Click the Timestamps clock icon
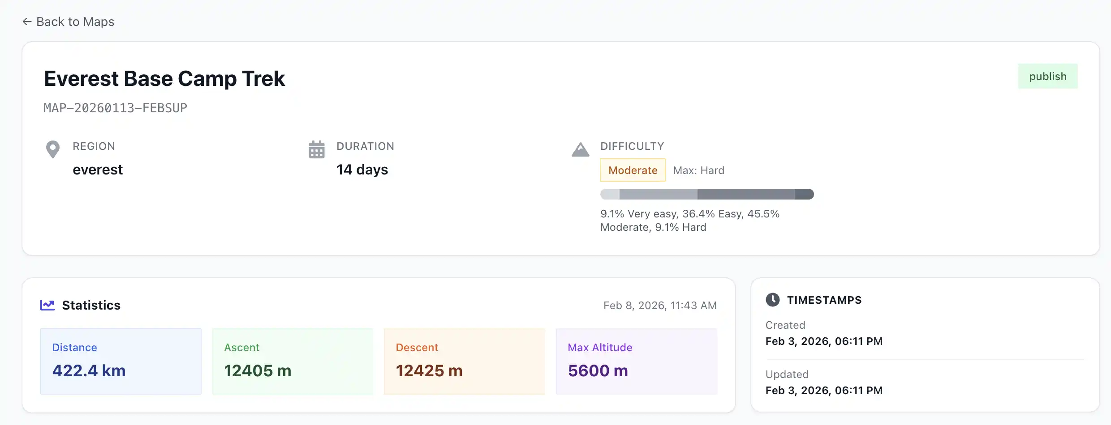 point(772,300)
